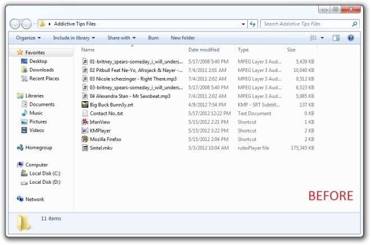
Task: Click the Change your view icon
Action: tap(313, 38)
